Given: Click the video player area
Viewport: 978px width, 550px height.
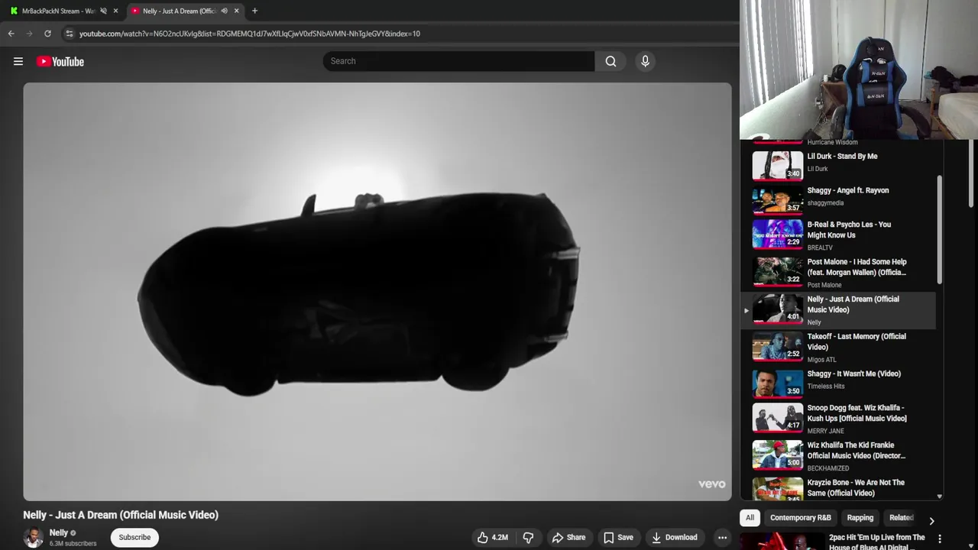Looking at the screenshot, I should 377,291.
